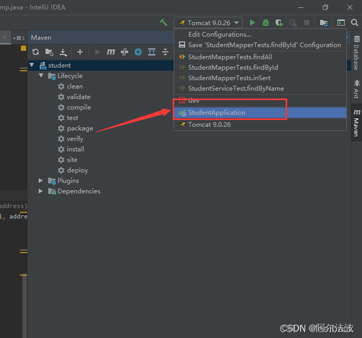This screenshot has width=362, height=338.
Task: Select the verify lifecycle goal
Action: [75, 139]
